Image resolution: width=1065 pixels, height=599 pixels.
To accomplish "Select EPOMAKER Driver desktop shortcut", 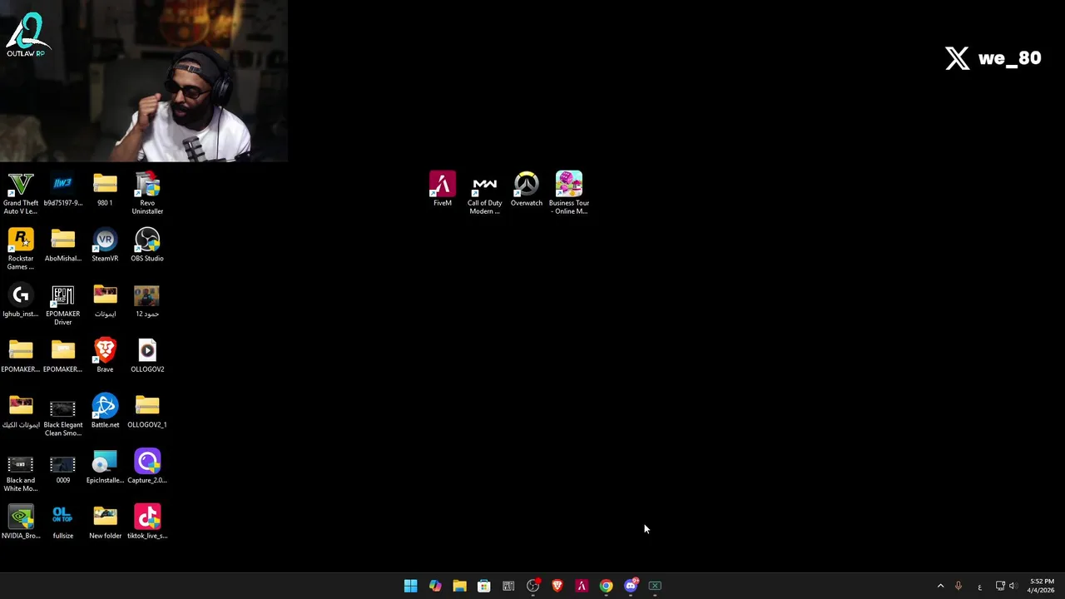I will tap(63, 304).
